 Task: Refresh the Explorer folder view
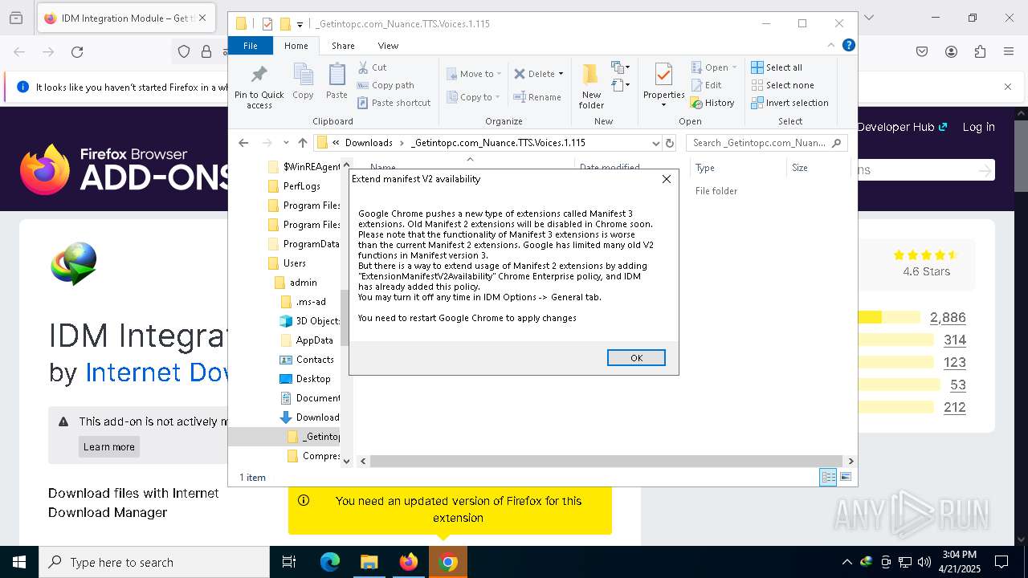tap(670, 143)
